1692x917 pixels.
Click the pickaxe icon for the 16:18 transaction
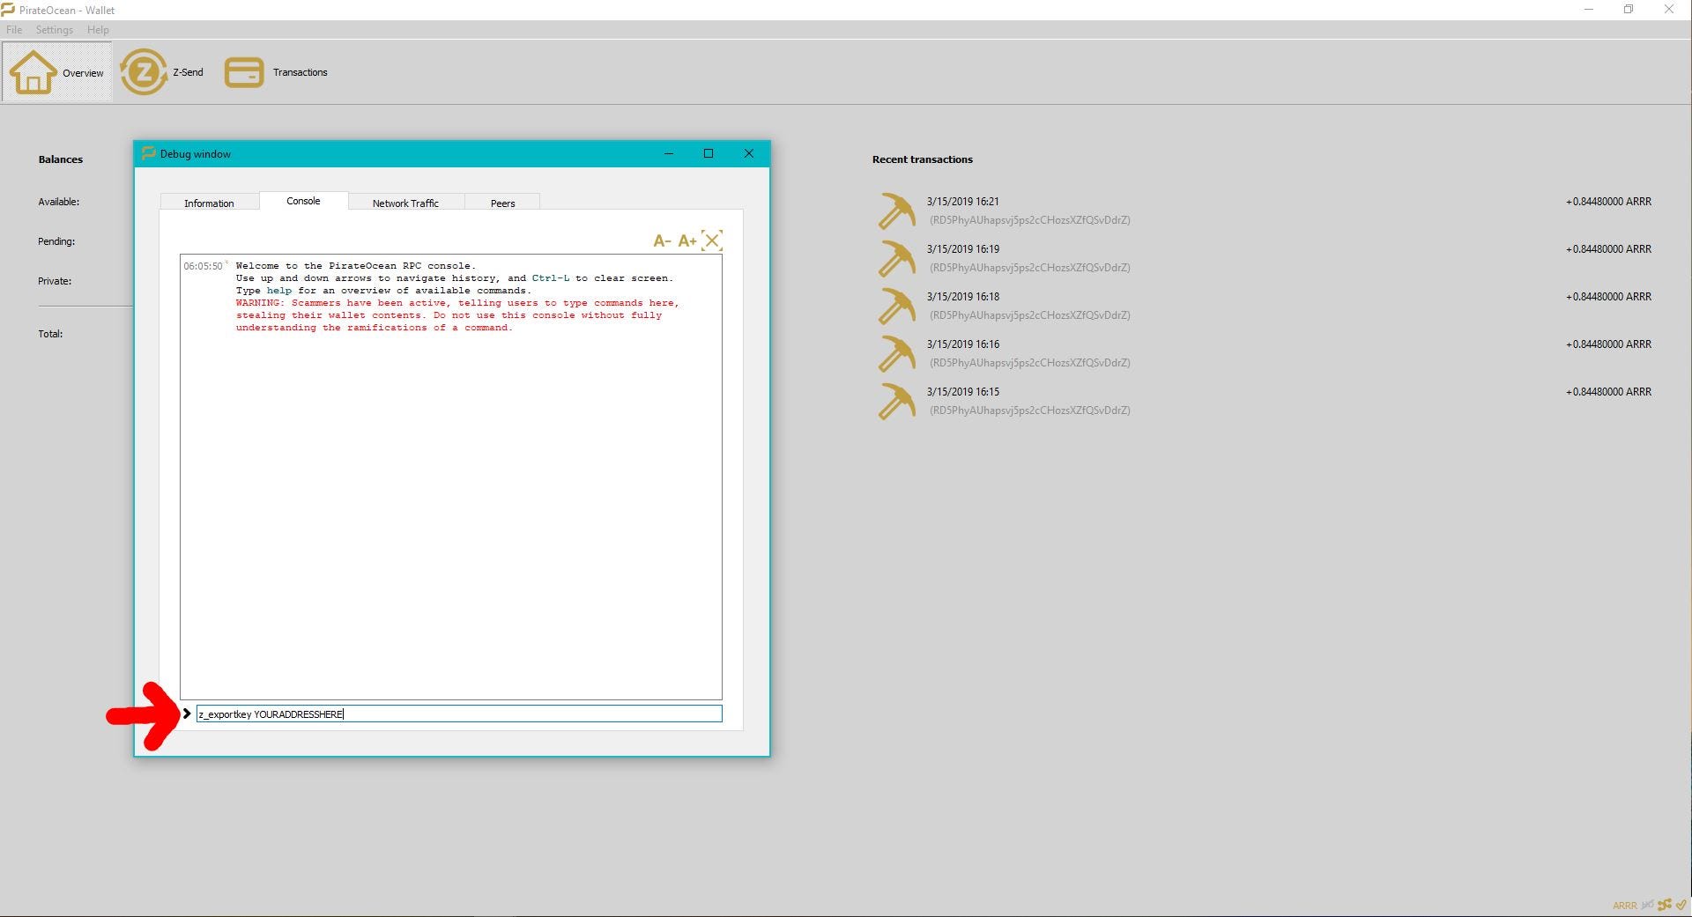896,307
